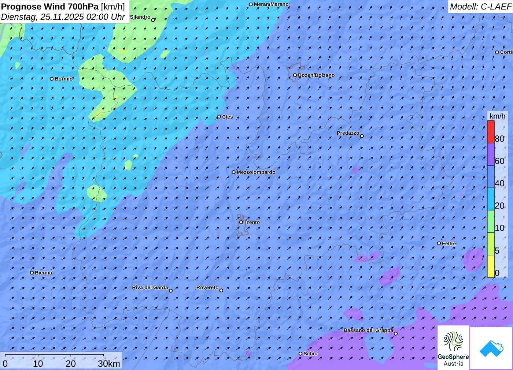Select the 'Bozen/Bolzano' city name label
The width and height of the screenshot is (513, 370).
click(x=316, y=75)
